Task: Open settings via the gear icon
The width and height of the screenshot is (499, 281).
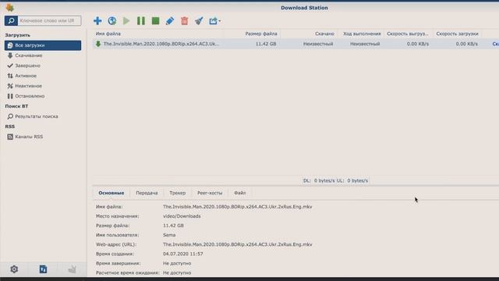Action: 14,269
